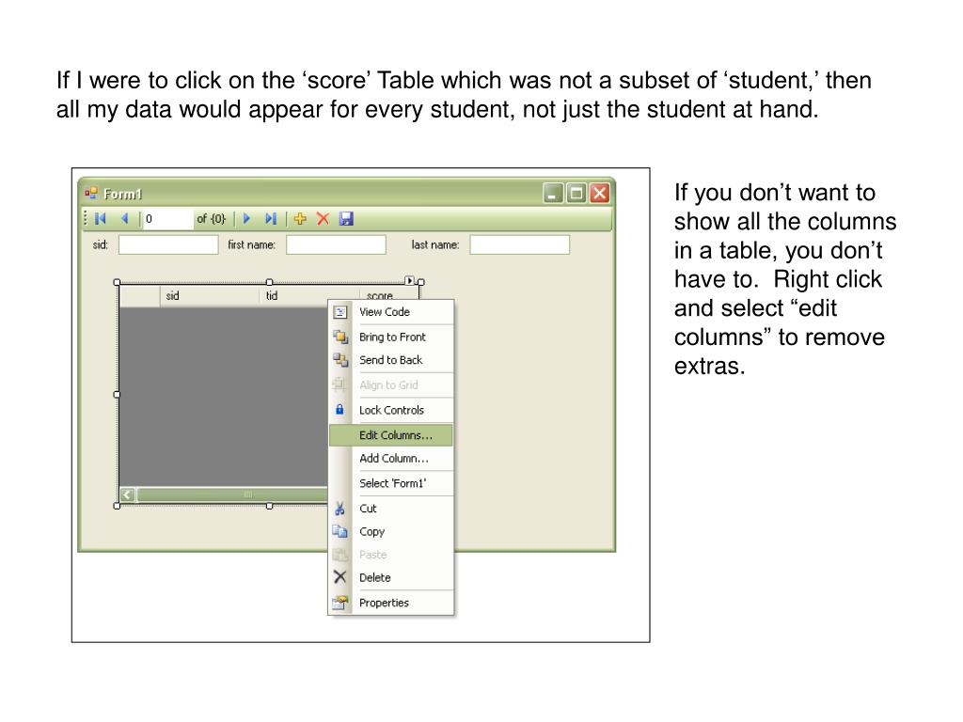Open DataGridView smart tag arrow
Image resolution: width=963 pixels, height=722 pixels.
[x=410, y=280]
